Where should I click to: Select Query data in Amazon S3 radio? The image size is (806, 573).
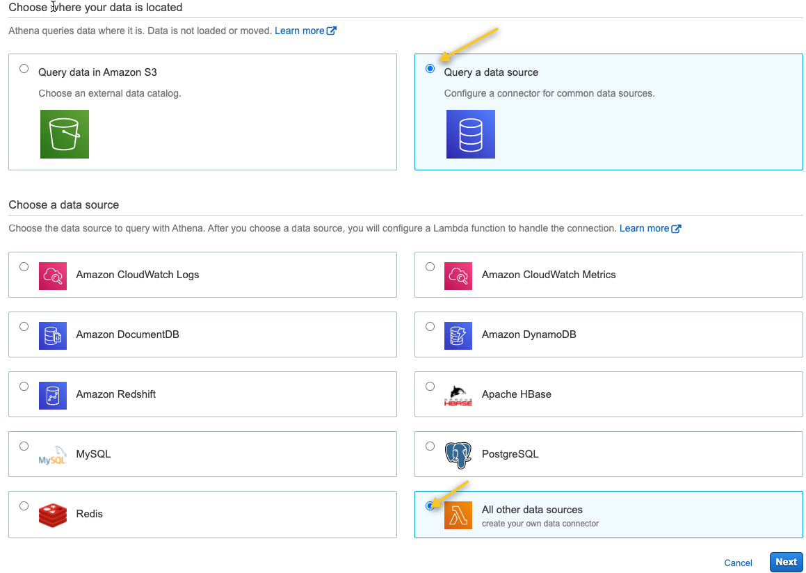coord(24,68)
